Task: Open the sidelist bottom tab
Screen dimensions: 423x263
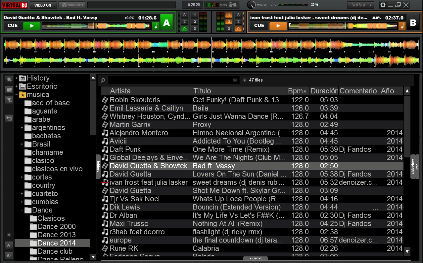Action: pos(256,258)
